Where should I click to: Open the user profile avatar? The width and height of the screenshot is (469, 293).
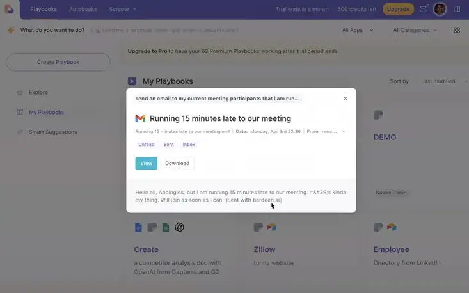(440, 9)
